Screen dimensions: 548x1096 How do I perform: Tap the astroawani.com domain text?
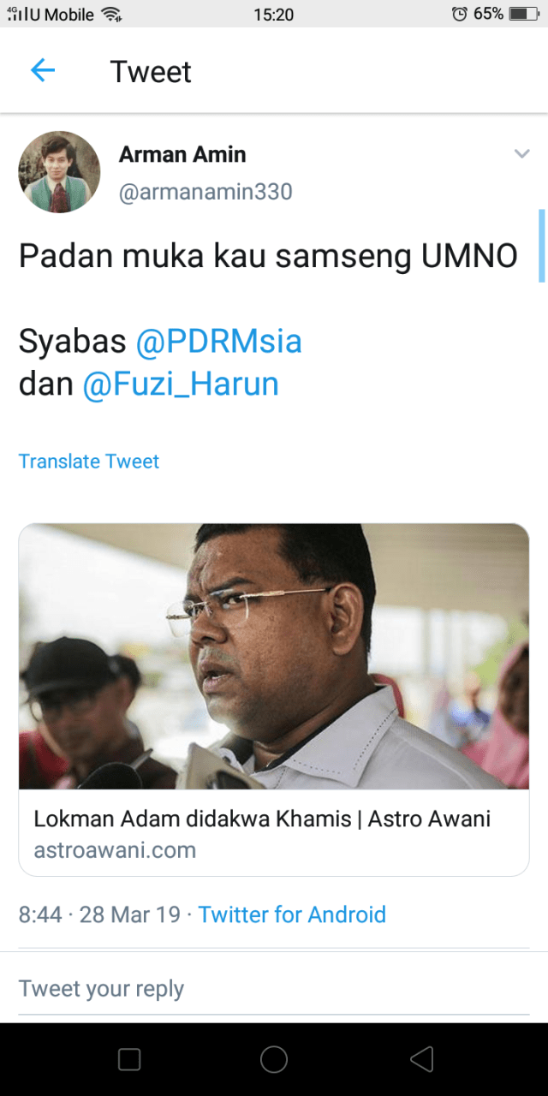[115, 850]
